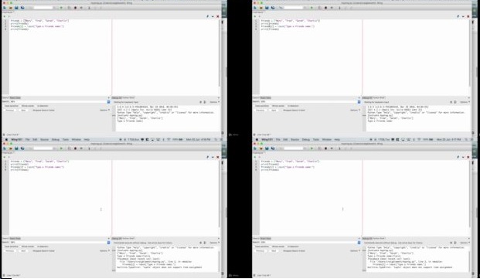Open the Debug menu in bottom-left menu bar
Screen dimensions: 480x279
click(x=56, y=139)
